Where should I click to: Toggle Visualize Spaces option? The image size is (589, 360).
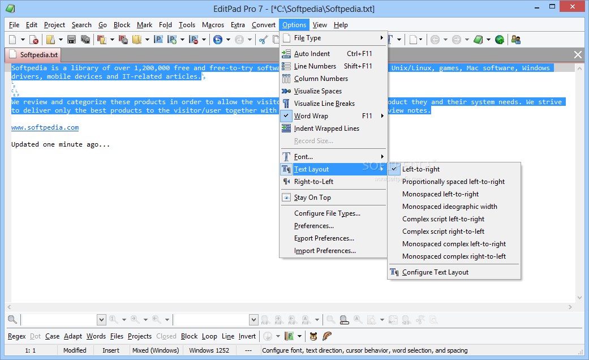(333, 91)
